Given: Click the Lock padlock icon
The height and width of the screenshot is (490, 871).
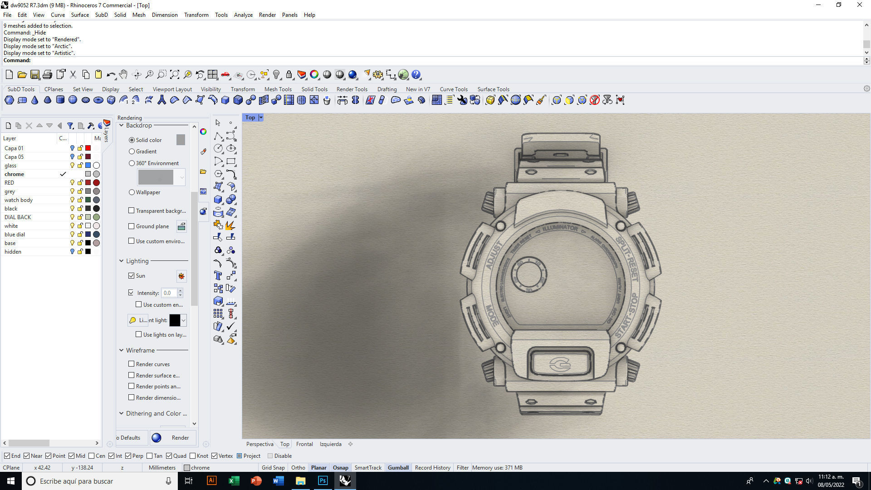Looking at the screenshot, I should [289, 74].
